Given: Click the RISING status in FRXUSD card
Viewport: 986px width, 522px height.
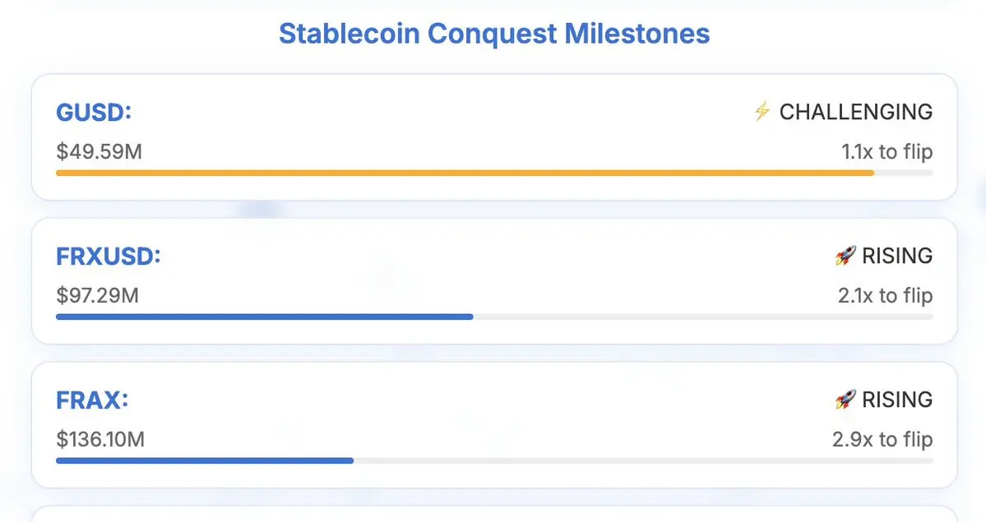Looking at the screenshot, I should pos(897,256).
